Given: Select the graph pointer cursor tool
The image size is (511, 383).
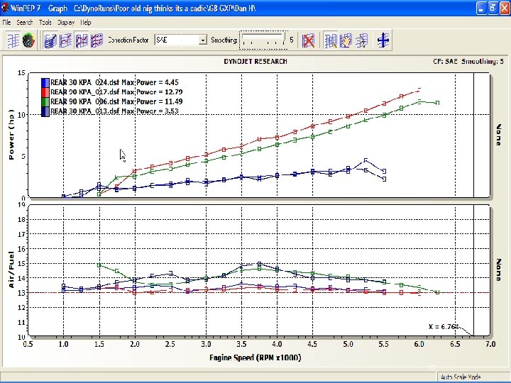Looking at the screenshot, I should pyautogui.click(x=362, y=40).
